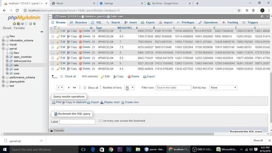Click Filter rows search field
This screenshot has height=153, width=272.
[173, 88]
